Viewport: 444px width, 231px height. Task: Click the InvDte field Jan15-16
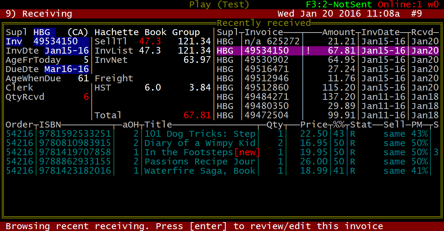point(67,51)
